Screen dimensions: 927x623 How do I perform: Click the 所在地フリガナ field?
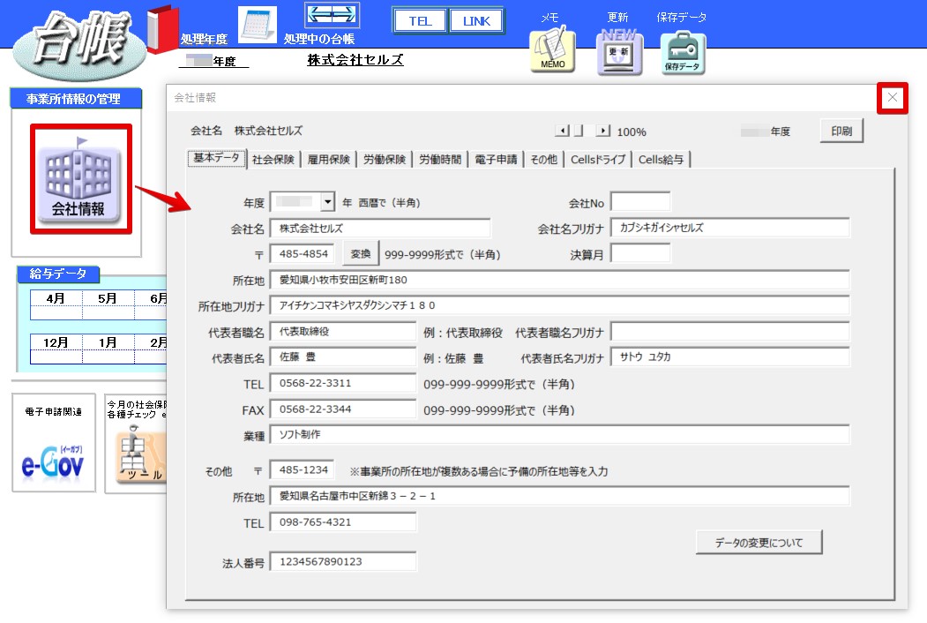pos(559,305)
